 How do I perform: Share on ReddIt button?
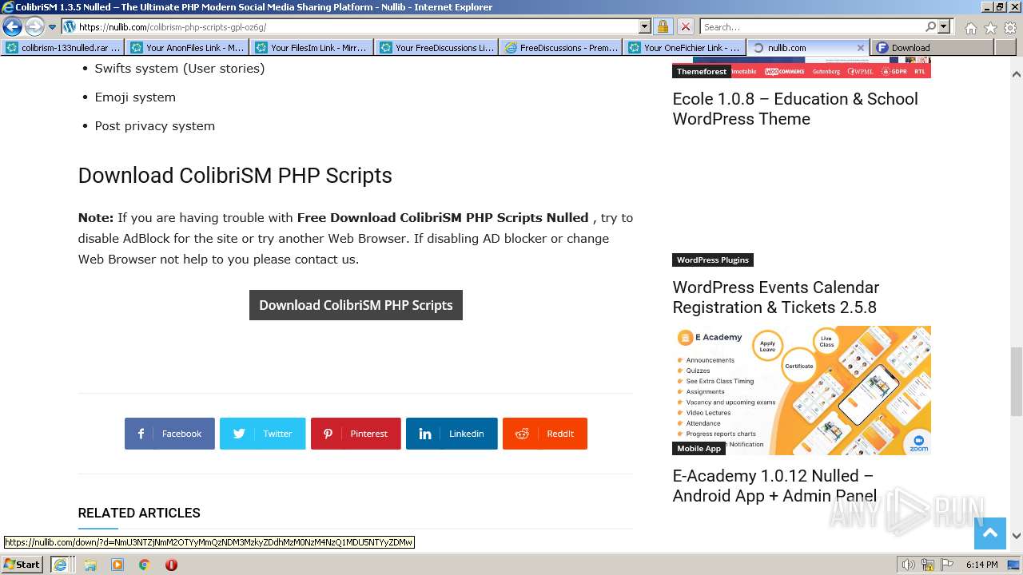pos(545,434)
